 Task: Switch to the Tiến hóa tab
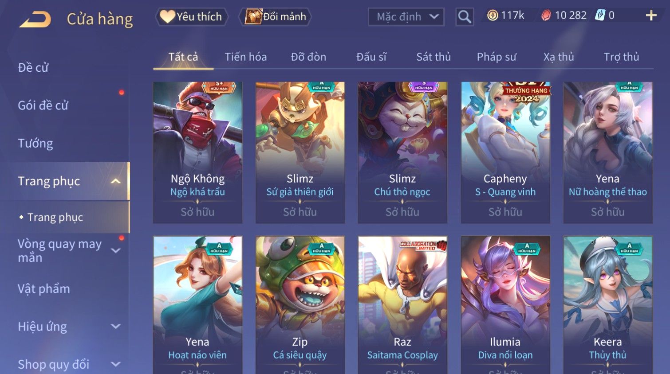(x=246, y=57)
